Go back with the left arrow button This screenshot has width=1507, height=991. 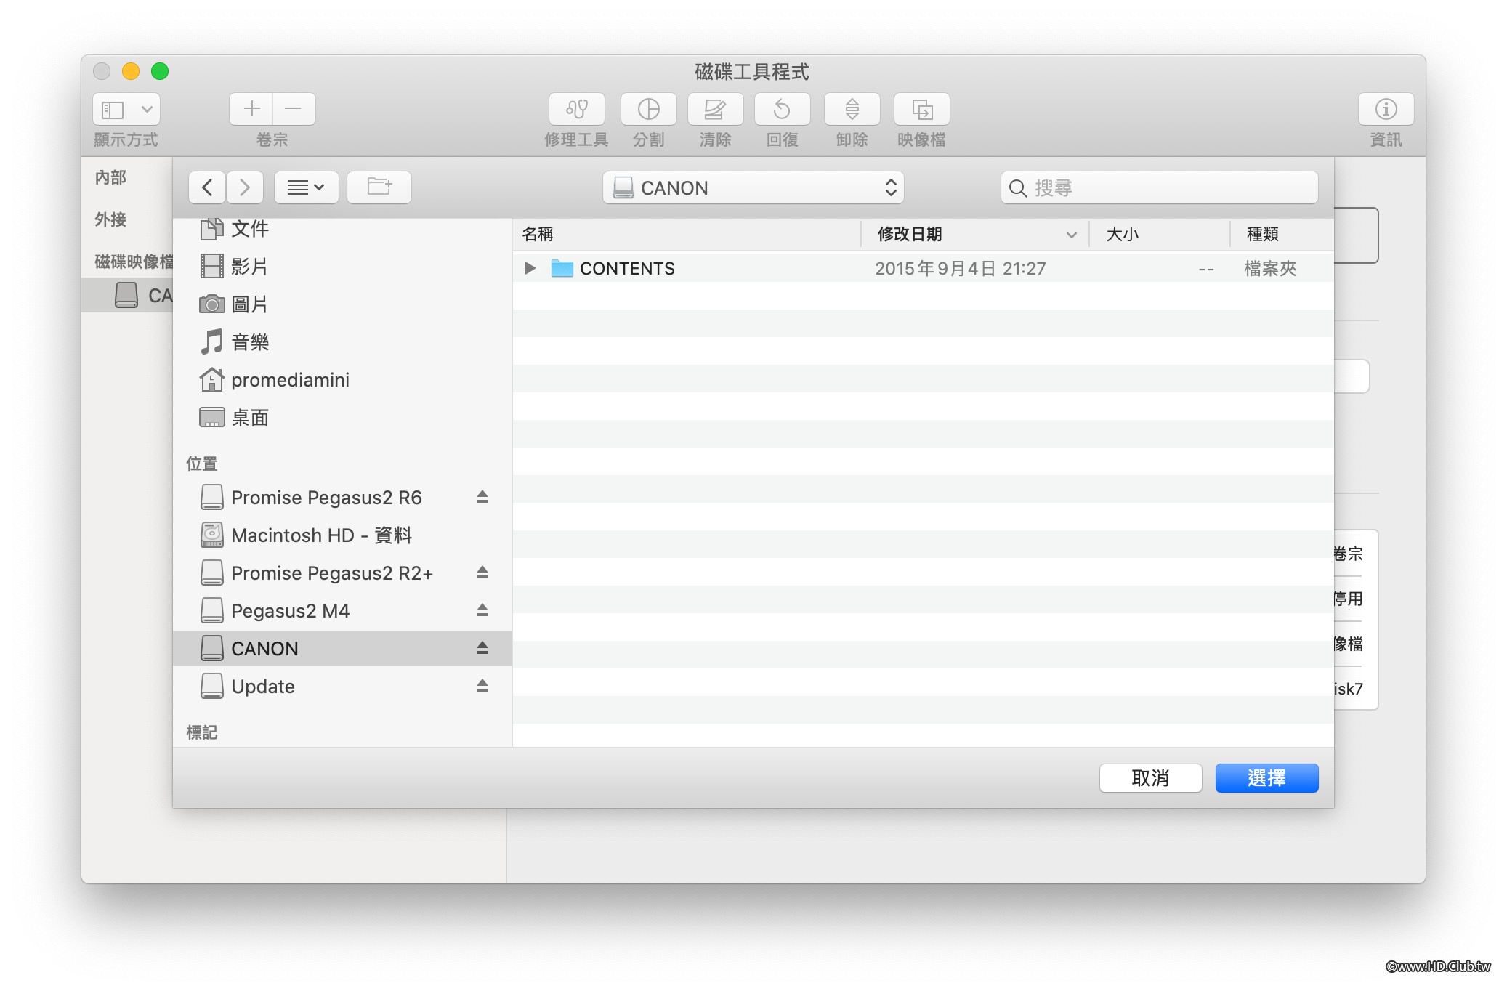point(207,187)
